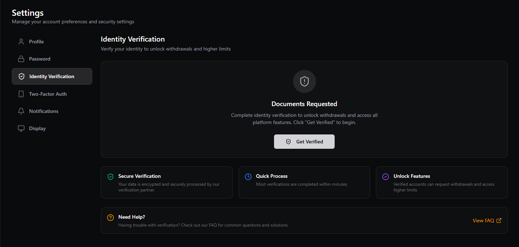Screen dimensions: 519x247
Task: Click the Get Verified button
Action: coord(304,142)
